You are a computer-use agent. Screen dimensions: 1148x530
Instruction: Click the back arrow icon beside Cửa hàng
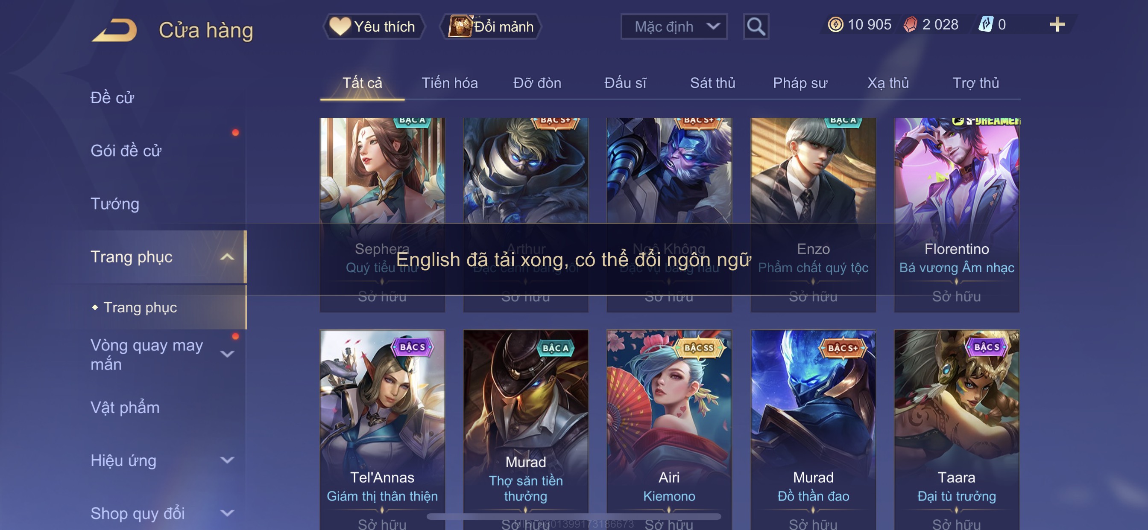(x=114, y=30)
